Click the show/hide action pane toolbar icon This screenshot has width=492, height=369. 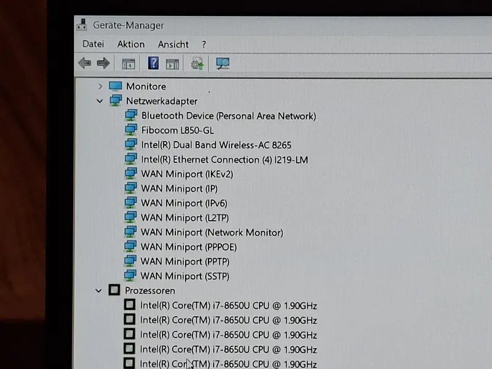[172, 64]
